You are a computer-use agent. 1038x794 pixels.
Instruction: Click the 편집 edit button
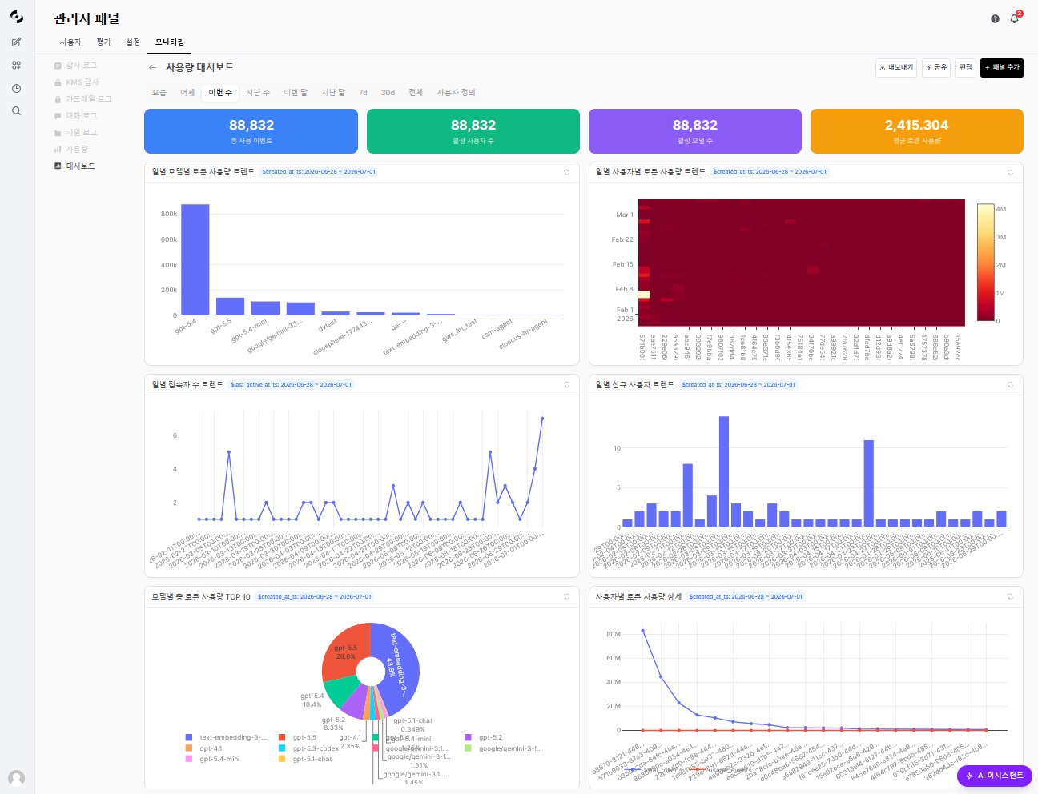965,68
